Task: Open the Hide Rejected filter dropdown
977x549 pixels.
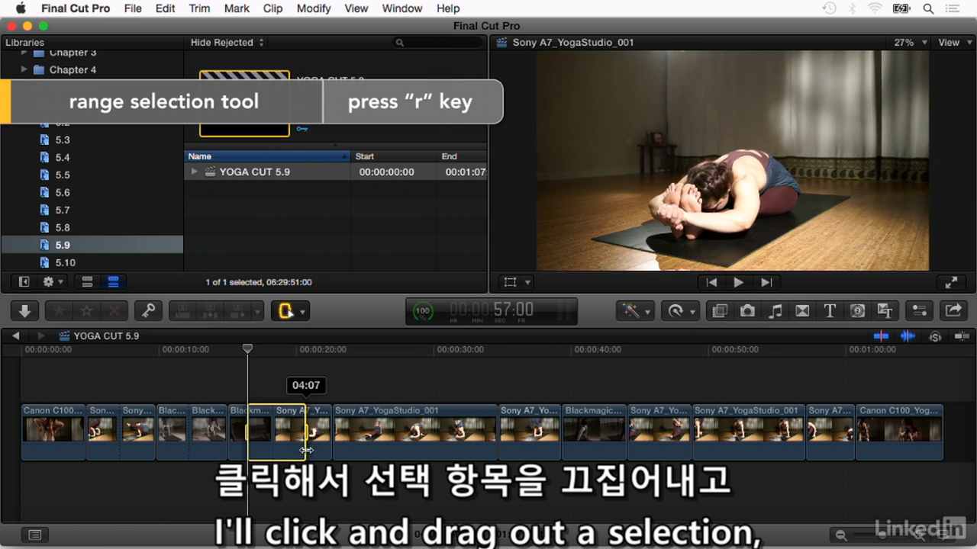Action: (227, 43)
